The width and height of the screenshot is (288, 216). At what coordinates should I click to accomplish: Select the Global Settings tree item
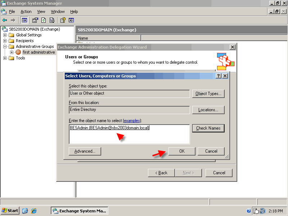(29, 35)
